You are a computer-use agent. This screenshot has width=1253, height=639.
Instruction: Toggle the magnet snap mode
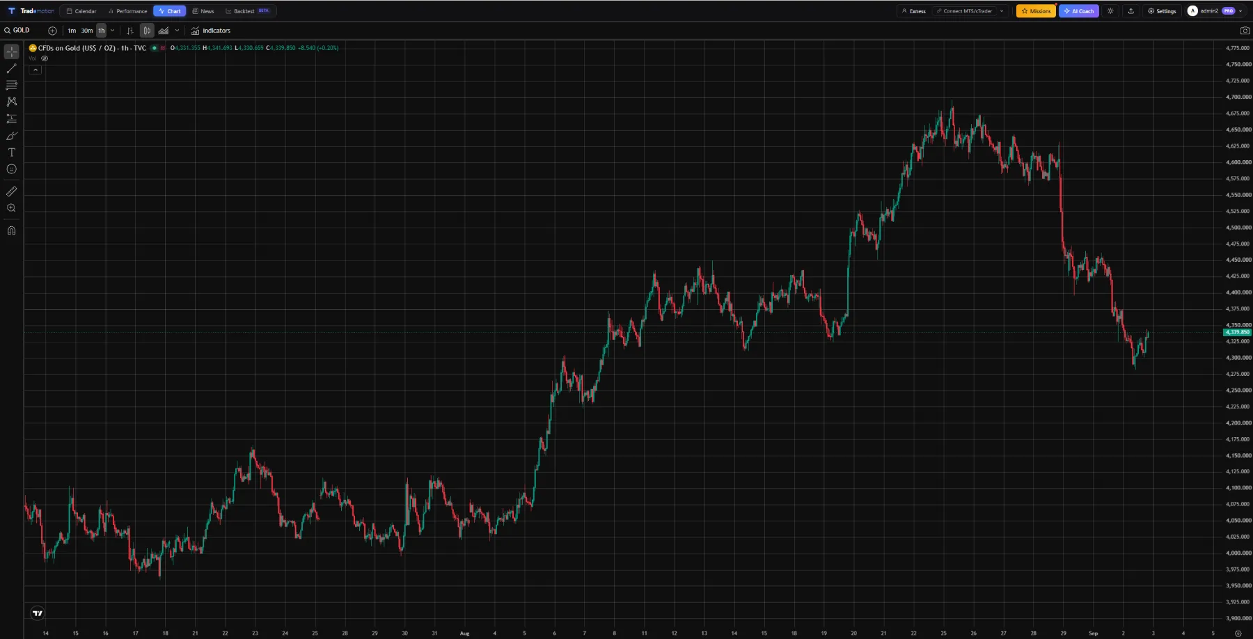pos(12,230)
